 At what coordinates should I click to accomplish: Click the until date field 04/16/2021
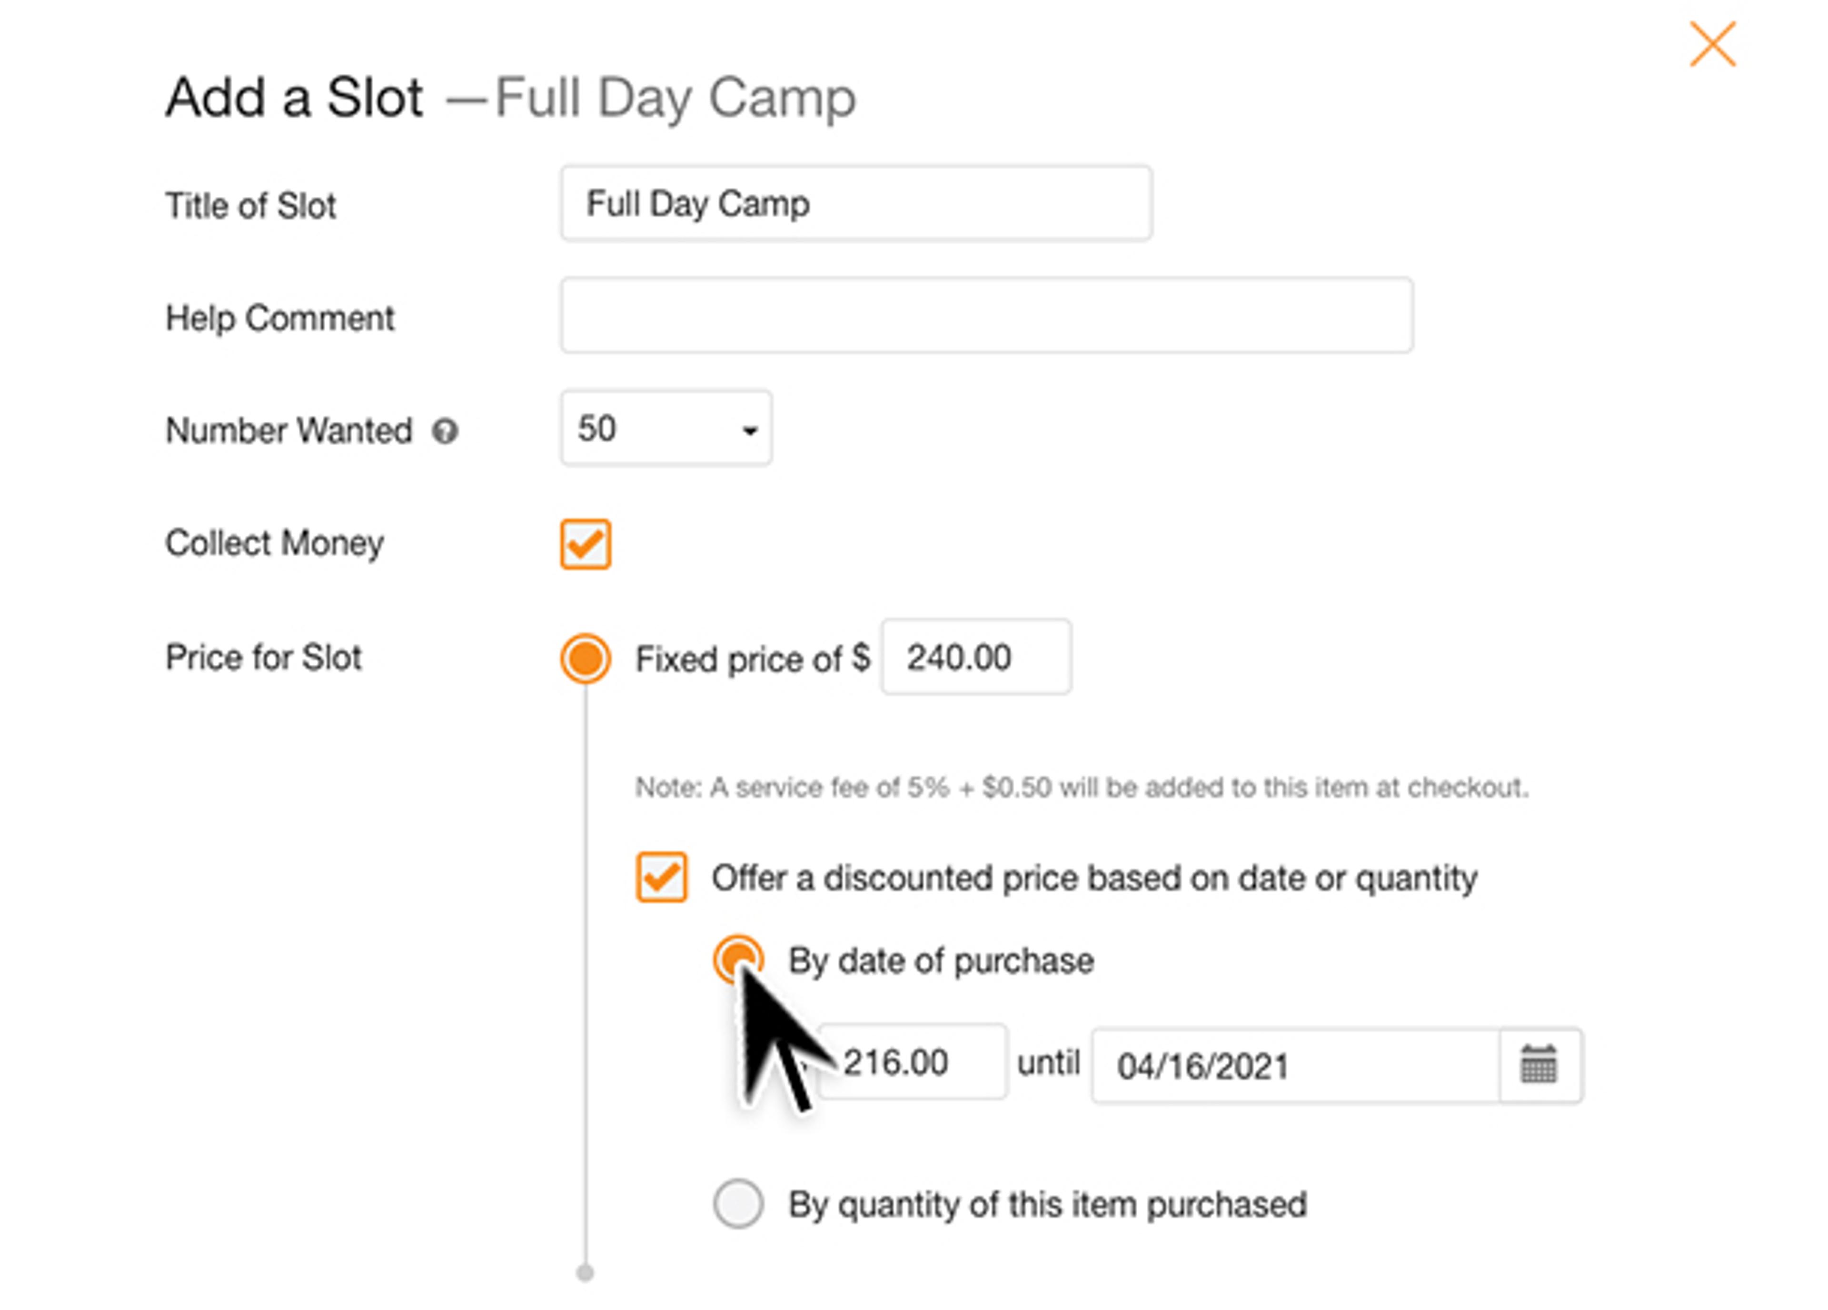[1294, 1065]
